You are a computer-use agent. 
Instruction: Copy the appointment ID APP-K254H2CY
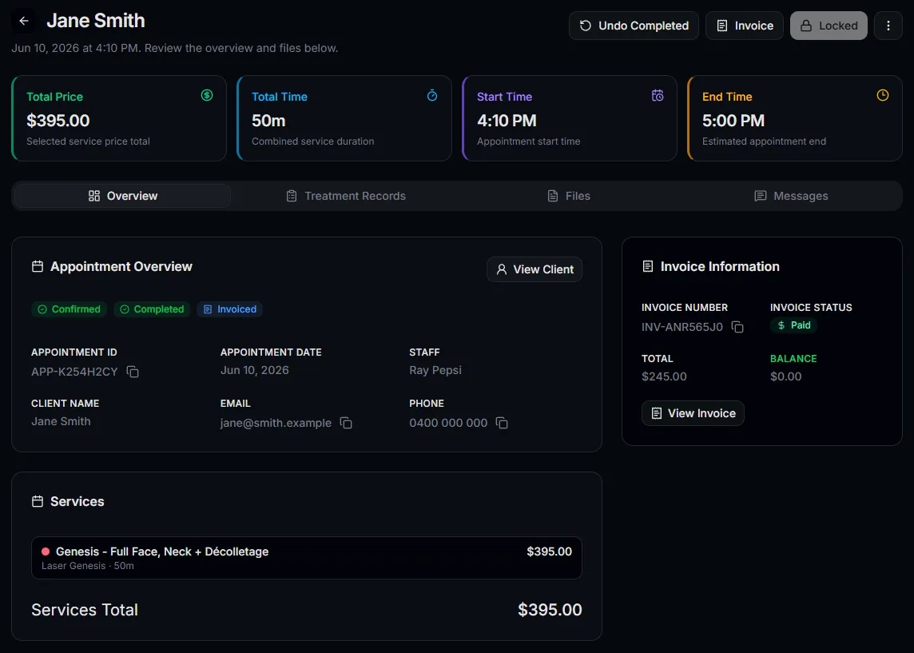coord(133,372)
